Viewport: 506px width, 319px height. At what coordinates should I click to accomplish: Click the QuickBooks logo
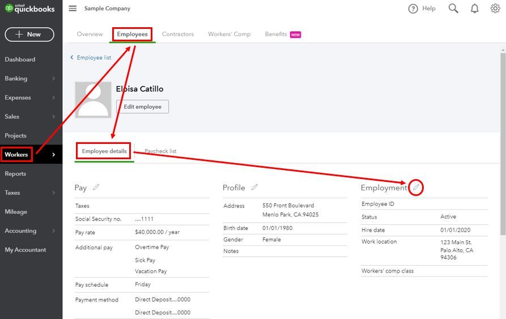click(29, 8)
